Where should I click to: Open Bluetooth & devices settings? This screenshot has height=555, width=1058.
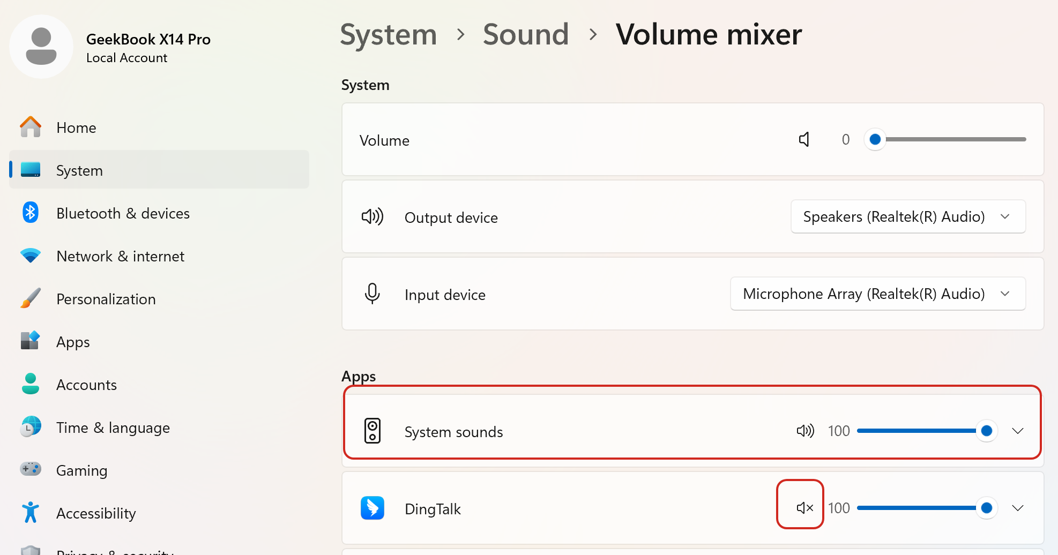pos(123,213)
